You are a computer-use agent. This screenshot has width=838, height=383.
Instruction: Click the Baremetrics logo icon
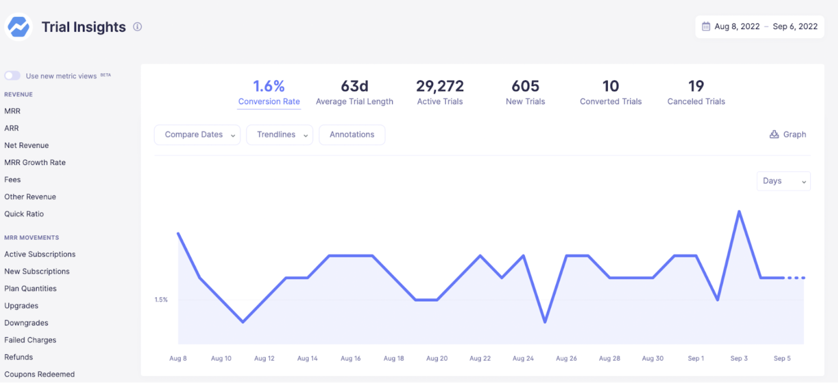pos(18,27)
